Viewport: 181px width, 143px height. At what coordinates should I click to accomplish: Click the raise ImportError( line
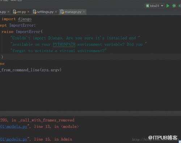click(22, 32)
